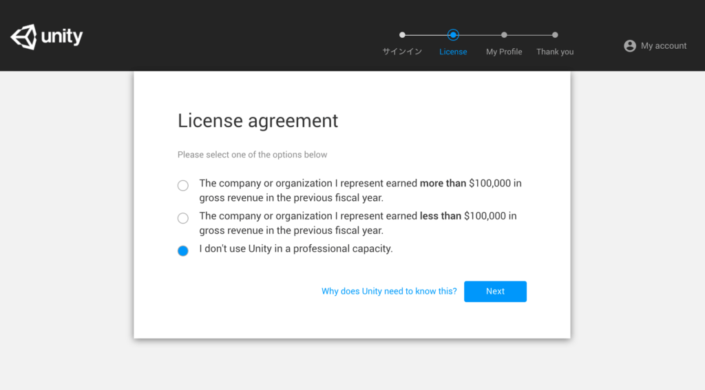Open the License step label
The image size is (705, 390).
coord(453,52)
